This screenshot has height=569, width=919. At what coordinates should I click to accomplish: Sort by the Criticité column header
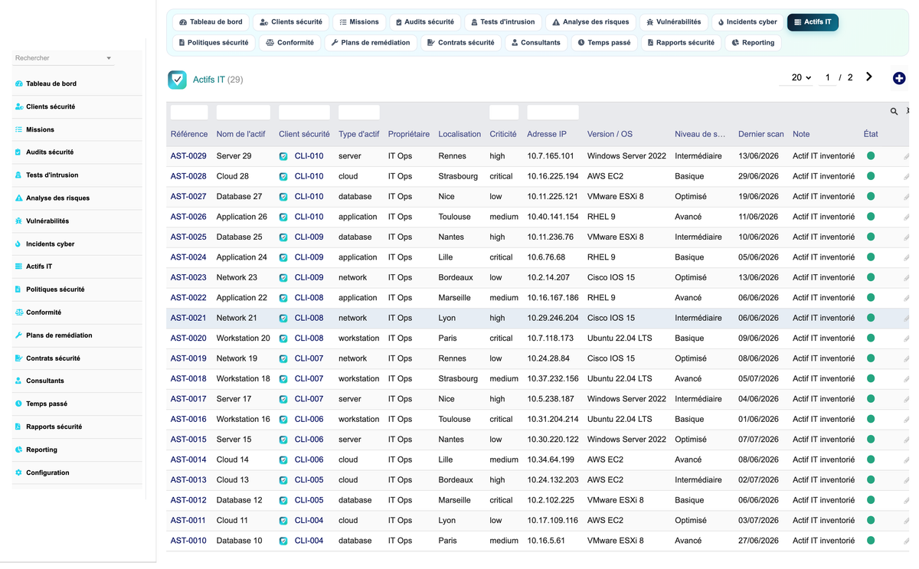pos(503,134)
